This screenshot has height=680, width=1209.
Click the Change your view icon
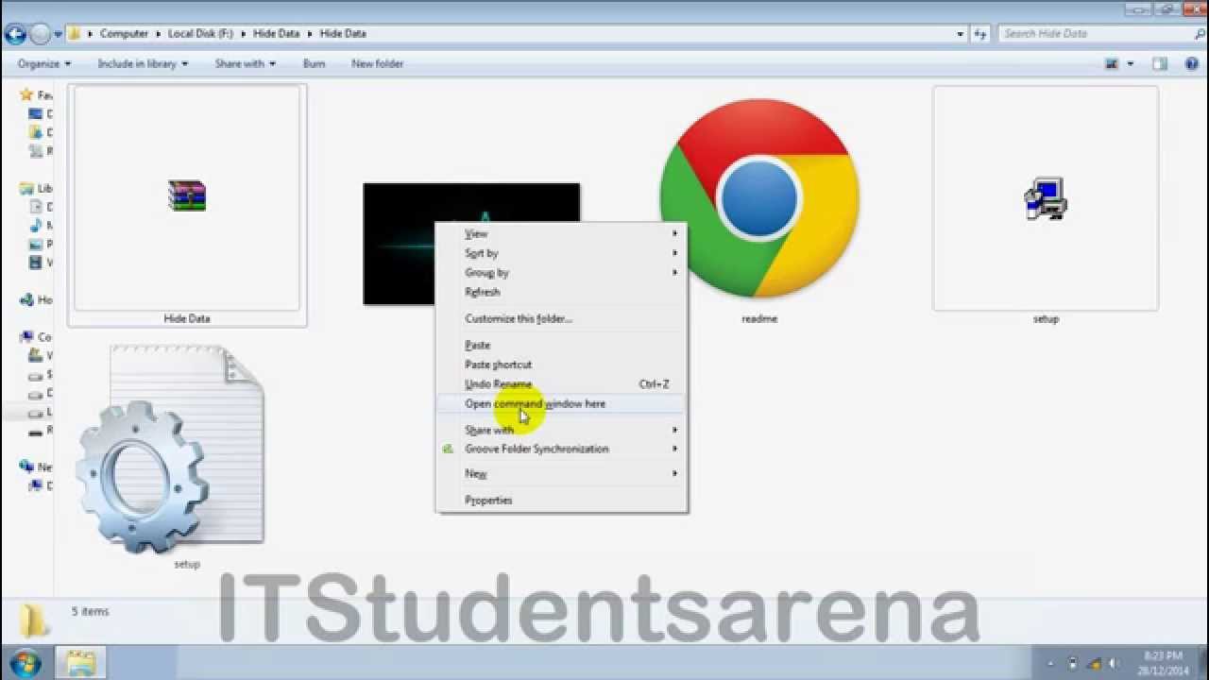point(1112,64)
